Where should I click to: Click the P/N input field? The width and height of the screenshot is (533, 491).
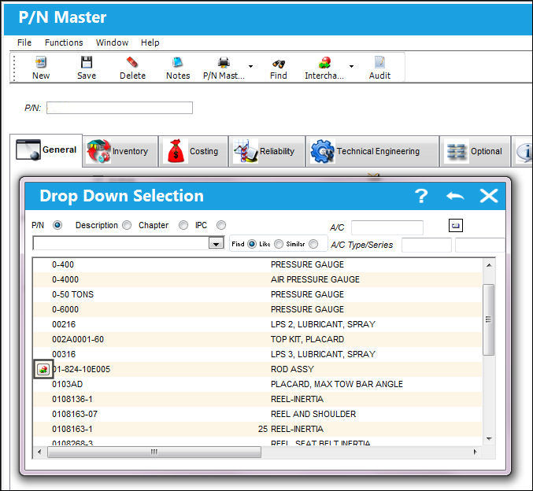tap(120, 108)
